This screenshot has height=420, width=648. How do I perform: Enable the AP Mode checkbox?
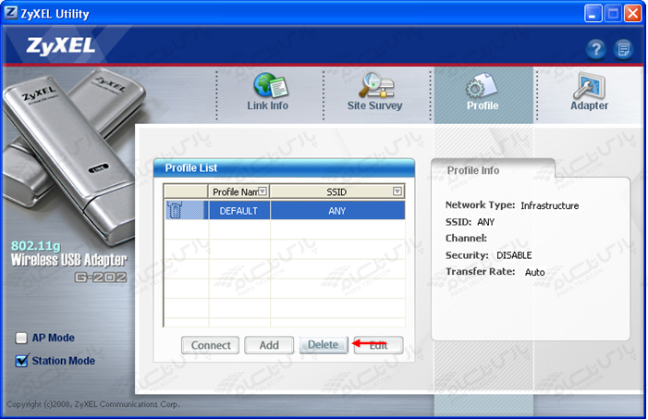click(x=21, y=338)
